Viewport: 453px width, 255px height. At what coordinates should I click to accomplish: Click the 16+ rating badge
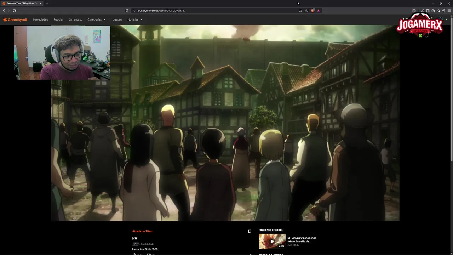[136, 244]
